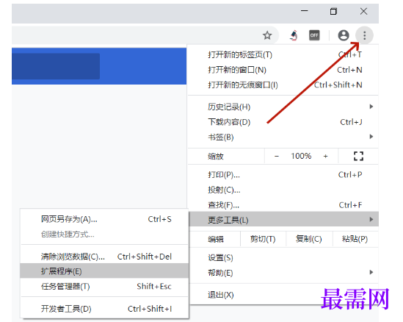Maximize or restore the Chrome window

tap(333, 11)
